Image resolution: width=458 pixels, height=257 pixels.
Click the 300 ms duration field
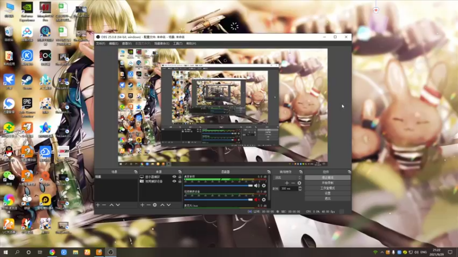click(x=289, y=189)
